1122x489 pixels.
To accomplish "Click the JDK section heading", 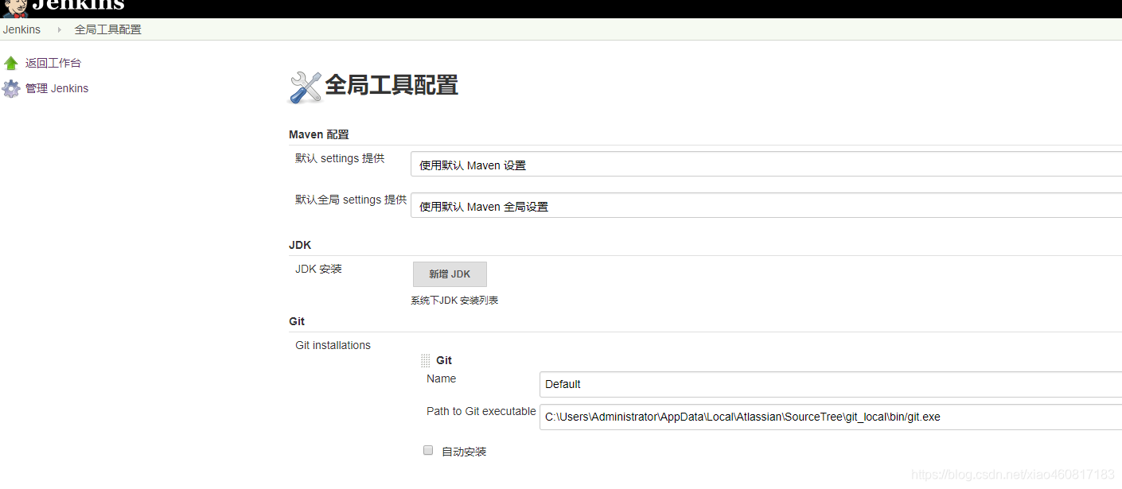I will coord(300,245).
